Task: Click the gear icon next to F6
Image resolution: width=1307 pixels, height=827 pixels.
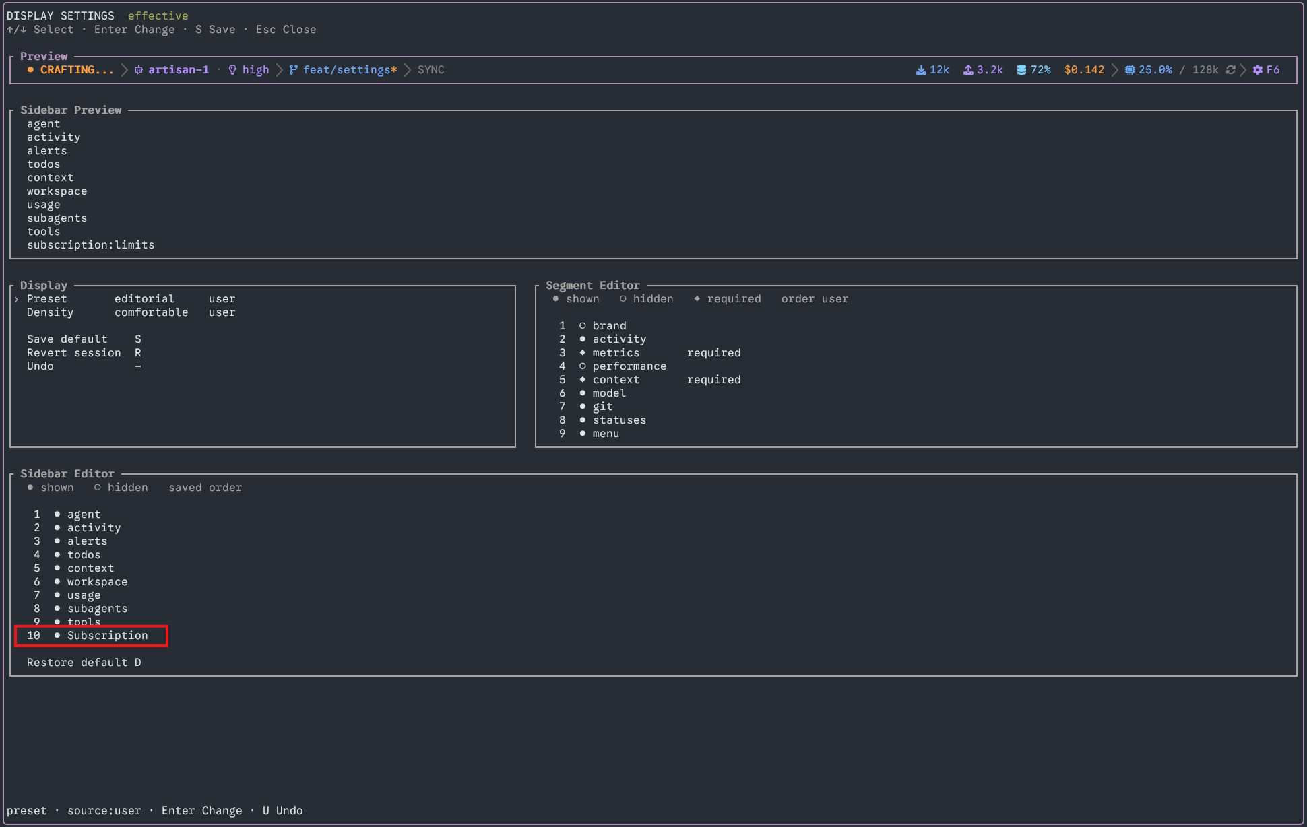Action: pyautogui.click(x=1257, y=70)
